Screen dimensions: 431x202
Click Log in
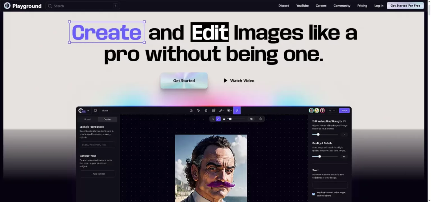pyautogui.click(x=379, y=6)
